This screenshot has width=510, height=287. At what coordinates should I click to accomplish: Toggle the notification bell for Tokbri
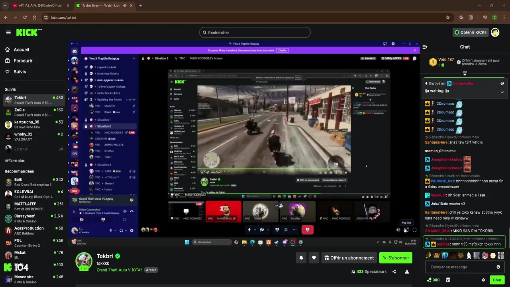tap(301, 258)
